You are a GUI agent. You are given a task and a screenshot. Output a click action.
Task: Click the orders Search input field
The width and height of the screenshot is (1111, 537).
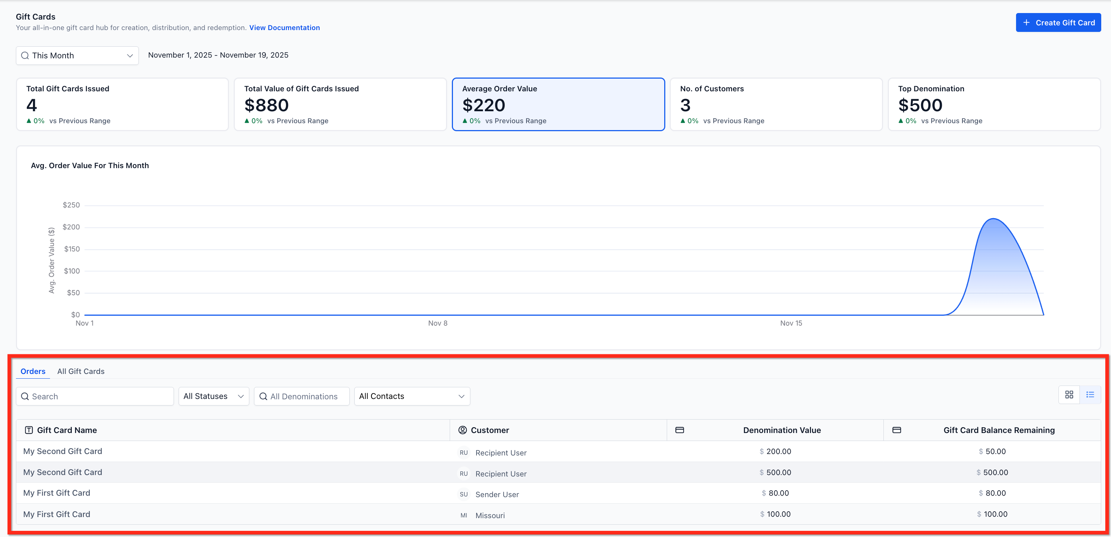click(95, 396)
